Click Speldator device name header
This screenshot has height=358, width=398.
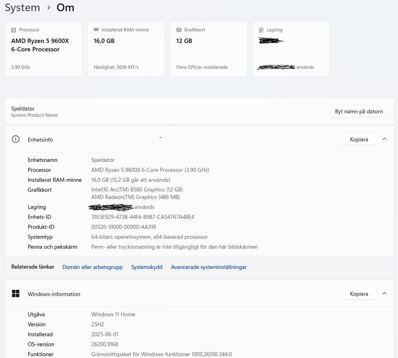point(23,108)
